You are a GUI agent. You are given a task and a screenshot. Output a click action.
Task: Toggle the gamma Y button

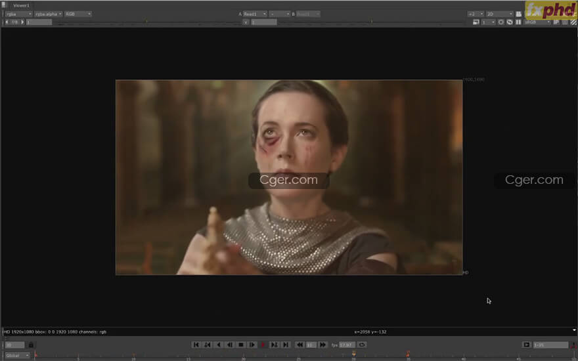click(246, 22)
